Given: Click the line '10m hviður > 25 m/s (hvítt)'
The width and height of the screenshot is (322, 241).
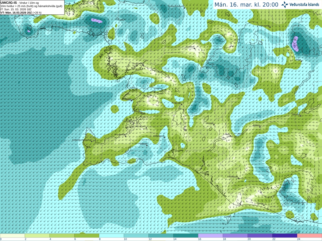Looking at the screenshot, I should (x=17, y=6).
